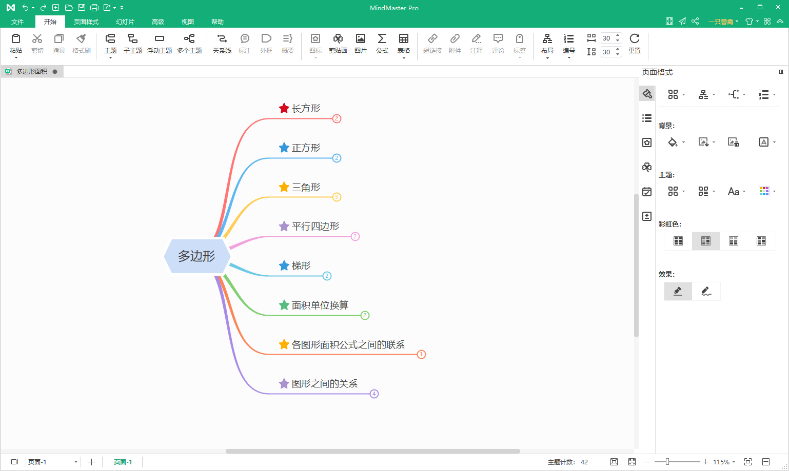Screen dimensions: 789x471
Task: Enable the normal line effect (效果)
Action: pos(678,291)
